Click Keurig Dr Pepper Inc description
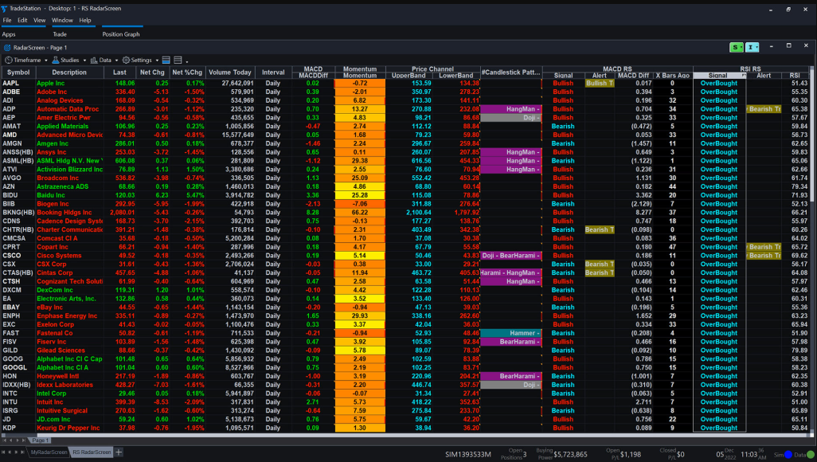 (69, 428)
